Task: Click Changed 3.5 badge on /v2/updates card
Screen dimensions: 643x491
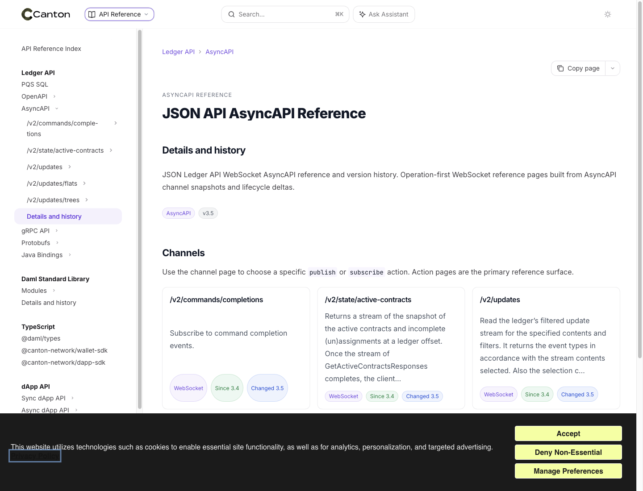Action: (577, 395)
